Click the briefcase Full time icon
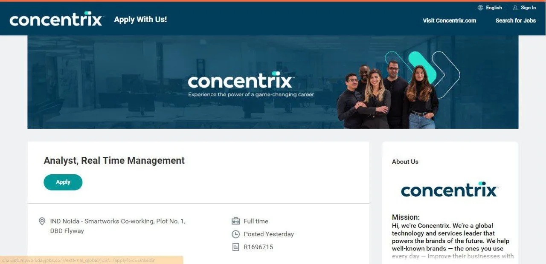Image resolution: width=546 pixels, height=264 pixels. 235,221
